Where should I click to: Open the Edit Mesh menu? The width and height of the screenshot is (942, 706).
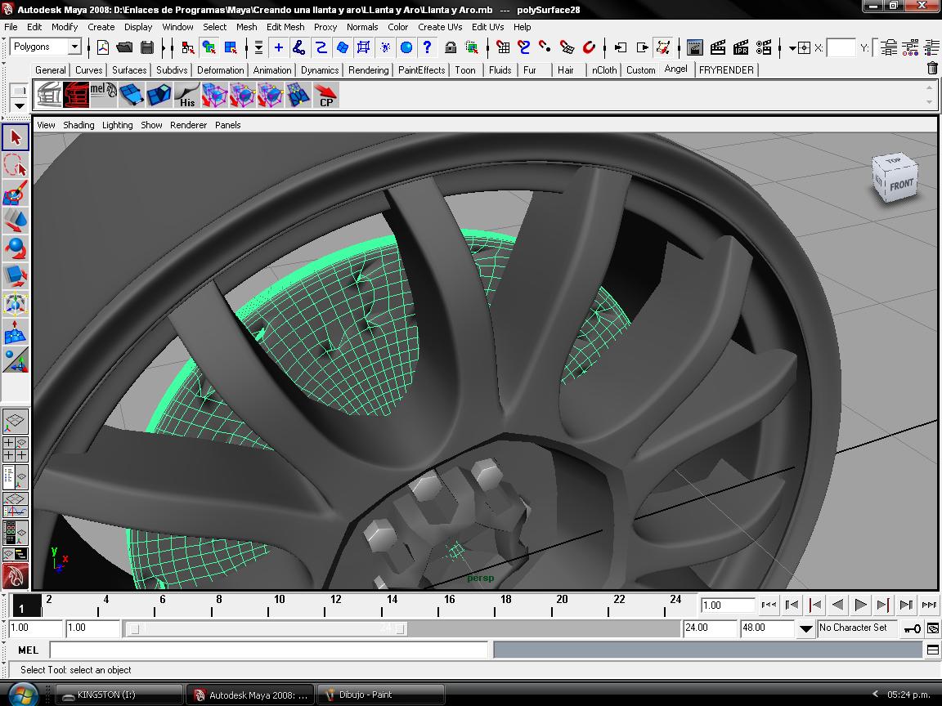[x=285, y=27]
